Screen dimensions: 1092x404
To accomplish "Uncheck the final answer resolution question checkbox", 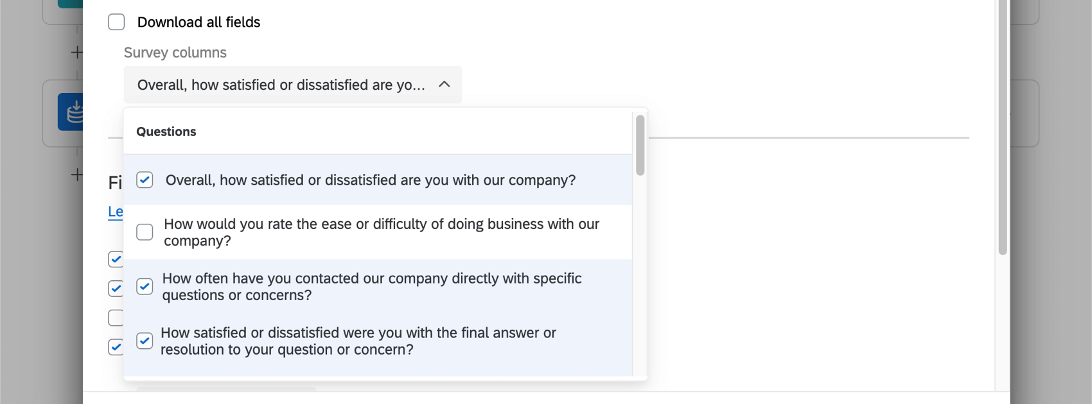I will point(145,341).
